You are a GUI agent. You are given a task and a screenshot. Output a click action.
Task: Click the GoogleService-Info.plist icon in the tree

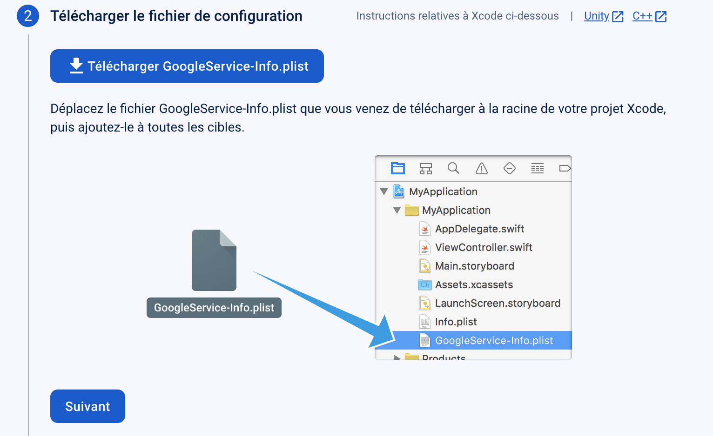point(425,340)
